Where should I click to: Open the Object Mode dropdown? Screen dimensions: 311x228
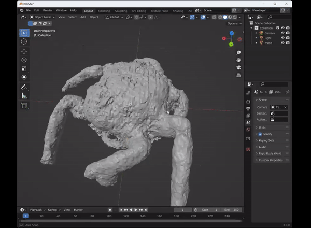click(x=44, y=17)
